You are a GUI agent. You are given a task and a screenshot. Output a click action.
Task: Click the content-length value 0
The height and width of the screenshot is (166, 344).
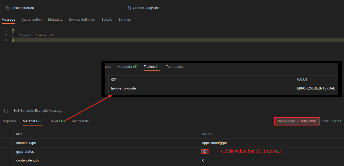pyautogui.click(x=203, y=160)
